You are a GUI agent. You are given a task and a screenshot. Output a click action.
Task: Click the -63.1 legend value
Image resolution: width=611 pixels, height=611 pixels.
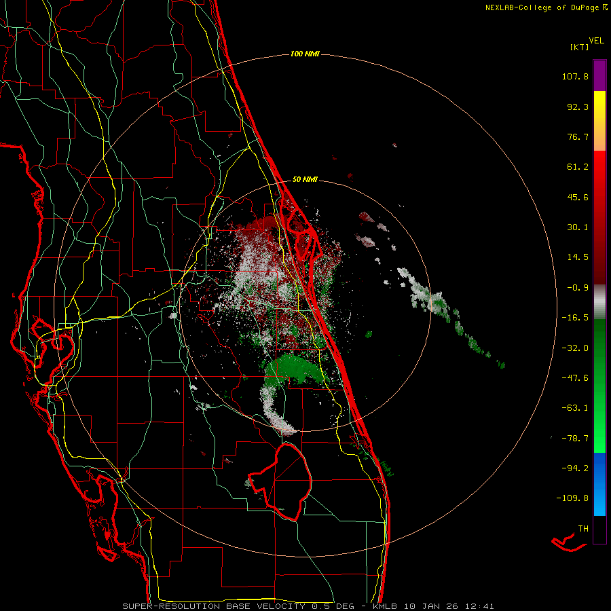(575, 408)
